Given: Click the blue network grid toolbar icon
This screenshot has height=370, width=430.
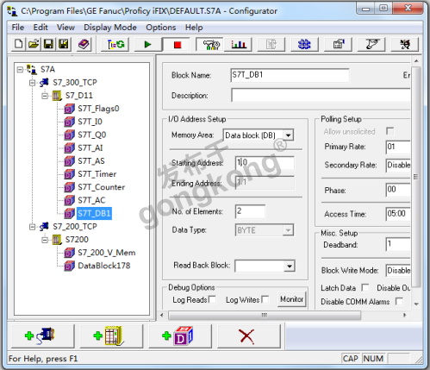Looking at the screenshot, I should pos(304,44).
